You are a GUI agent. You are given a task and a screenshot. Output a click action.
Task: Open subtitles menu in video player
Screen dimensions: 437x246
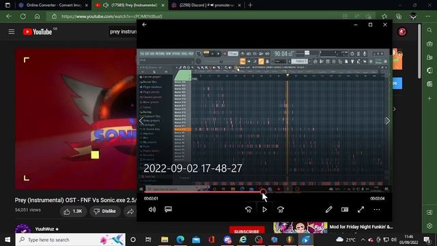[168, 210]
